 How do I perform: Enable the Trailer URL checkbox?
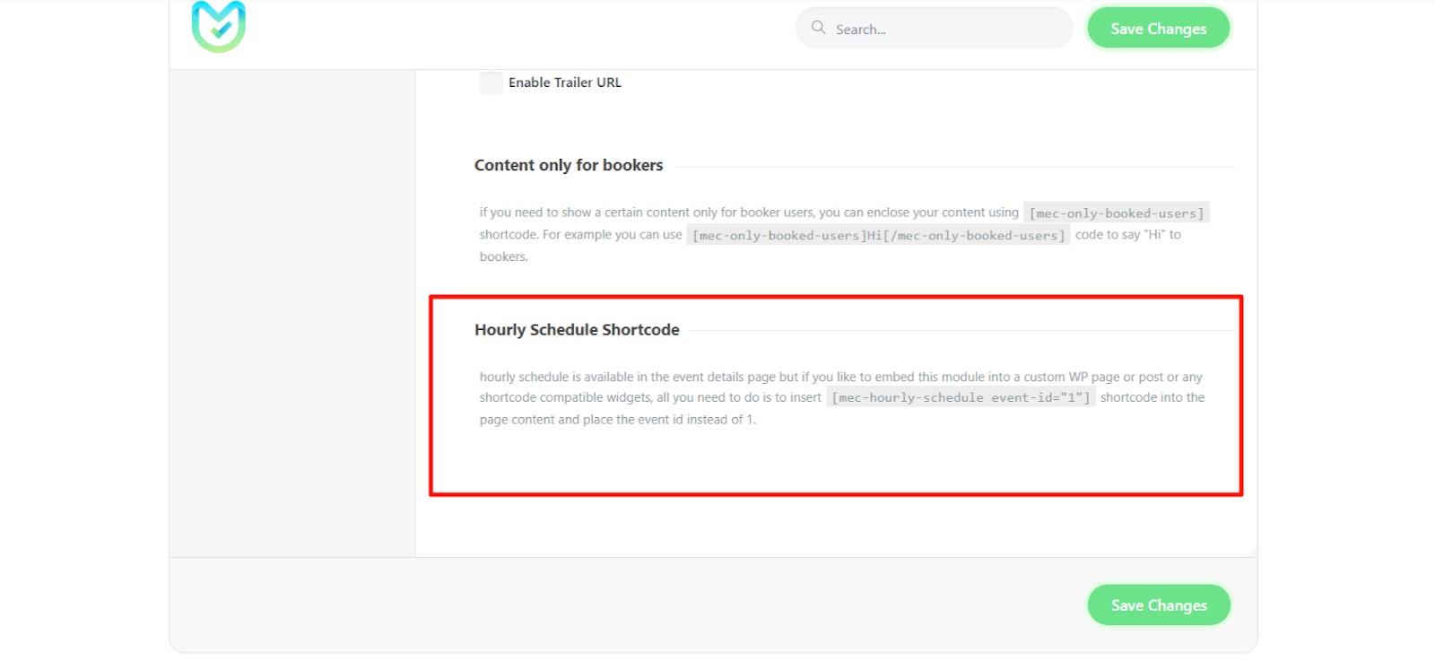(x=491, y=83)
